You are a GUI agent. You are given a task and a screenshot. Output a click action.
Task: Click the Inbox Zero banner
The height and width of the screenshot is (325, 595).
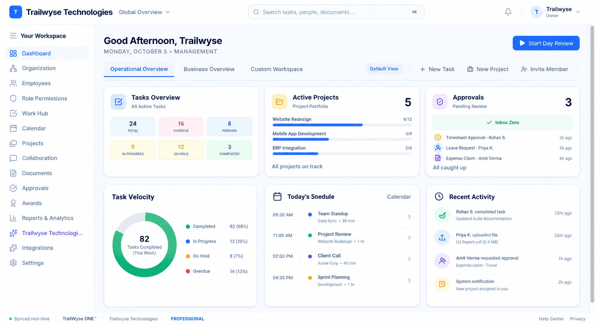coord(502,122)
